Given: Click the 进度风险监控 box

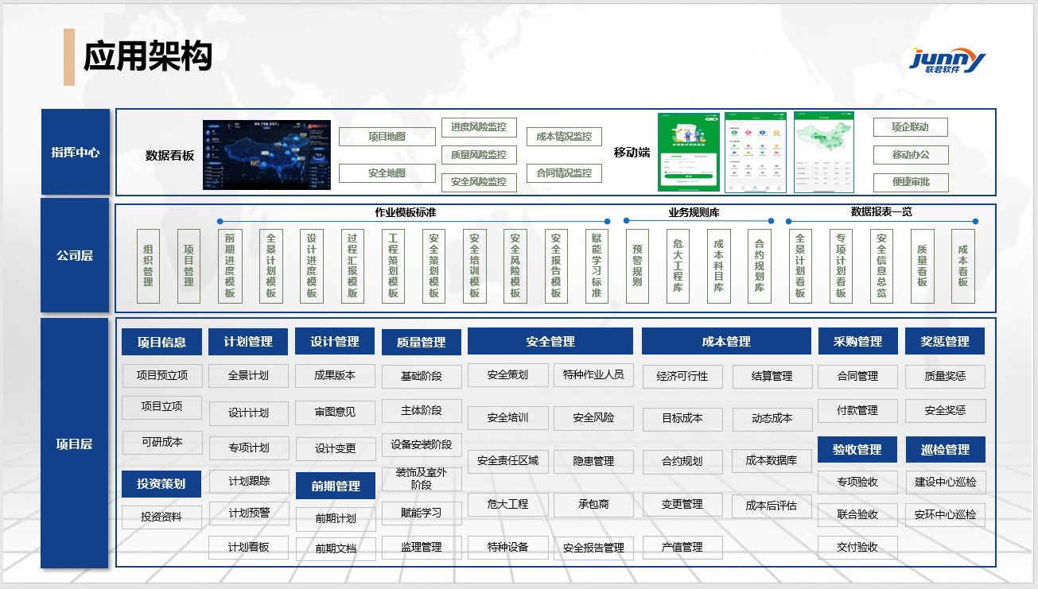Looking at the screenshot, I should [478, 127].
